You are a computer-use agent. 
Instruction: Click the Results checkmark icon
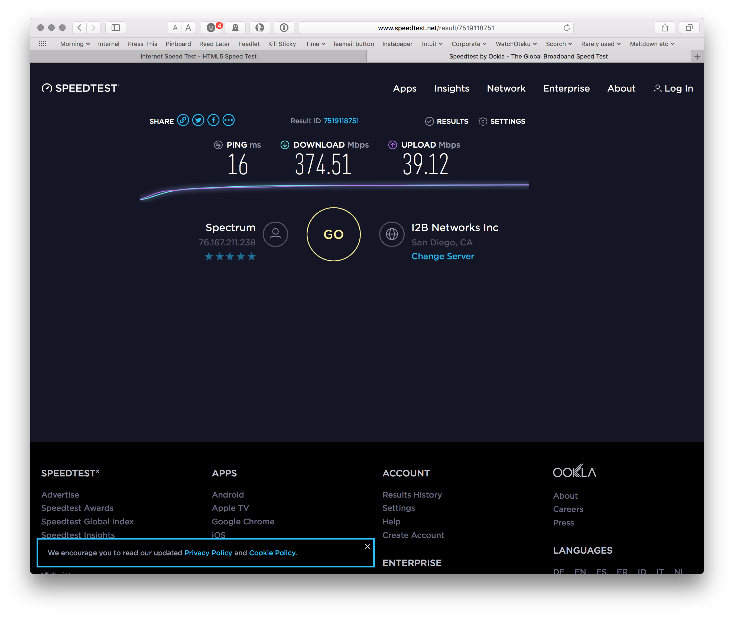click(429, 121)
